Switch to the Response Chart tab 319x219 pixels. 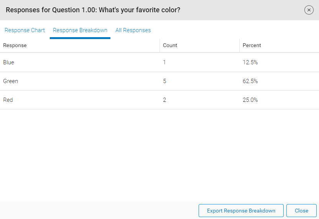[x=25, y=30]
